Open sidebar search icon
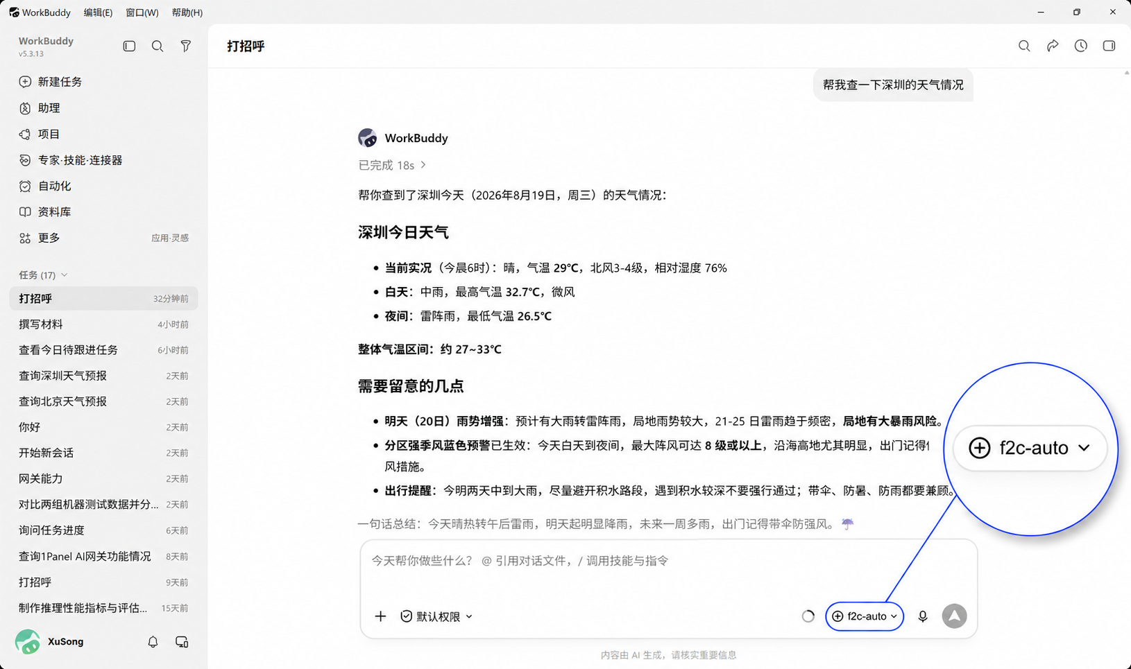1131x669 pixels. [158, 46]
